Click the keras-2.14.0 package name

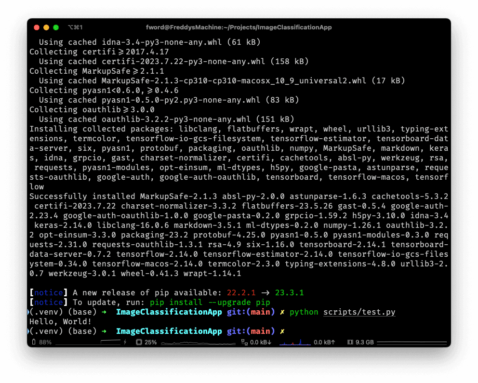point(63,225)
